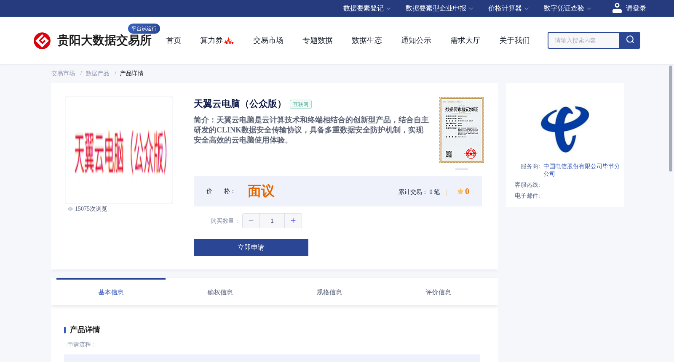Image resolution: width=674 pixels, height=362 pixels.
Task: Go to 交易市场 in breadcrumb
Action: click(63, 74)
